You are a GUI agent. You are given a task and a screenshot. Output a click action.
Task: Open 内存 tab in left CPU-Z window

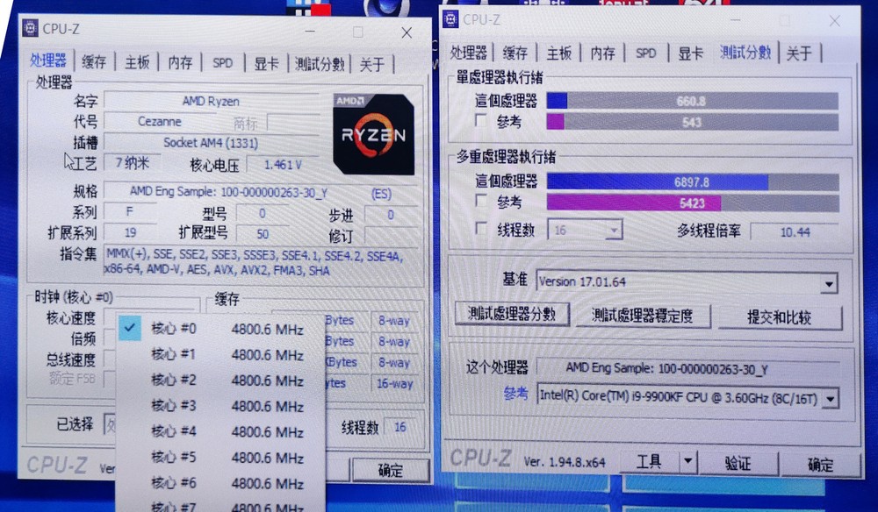pyautogui.click(x=180, y=62)
